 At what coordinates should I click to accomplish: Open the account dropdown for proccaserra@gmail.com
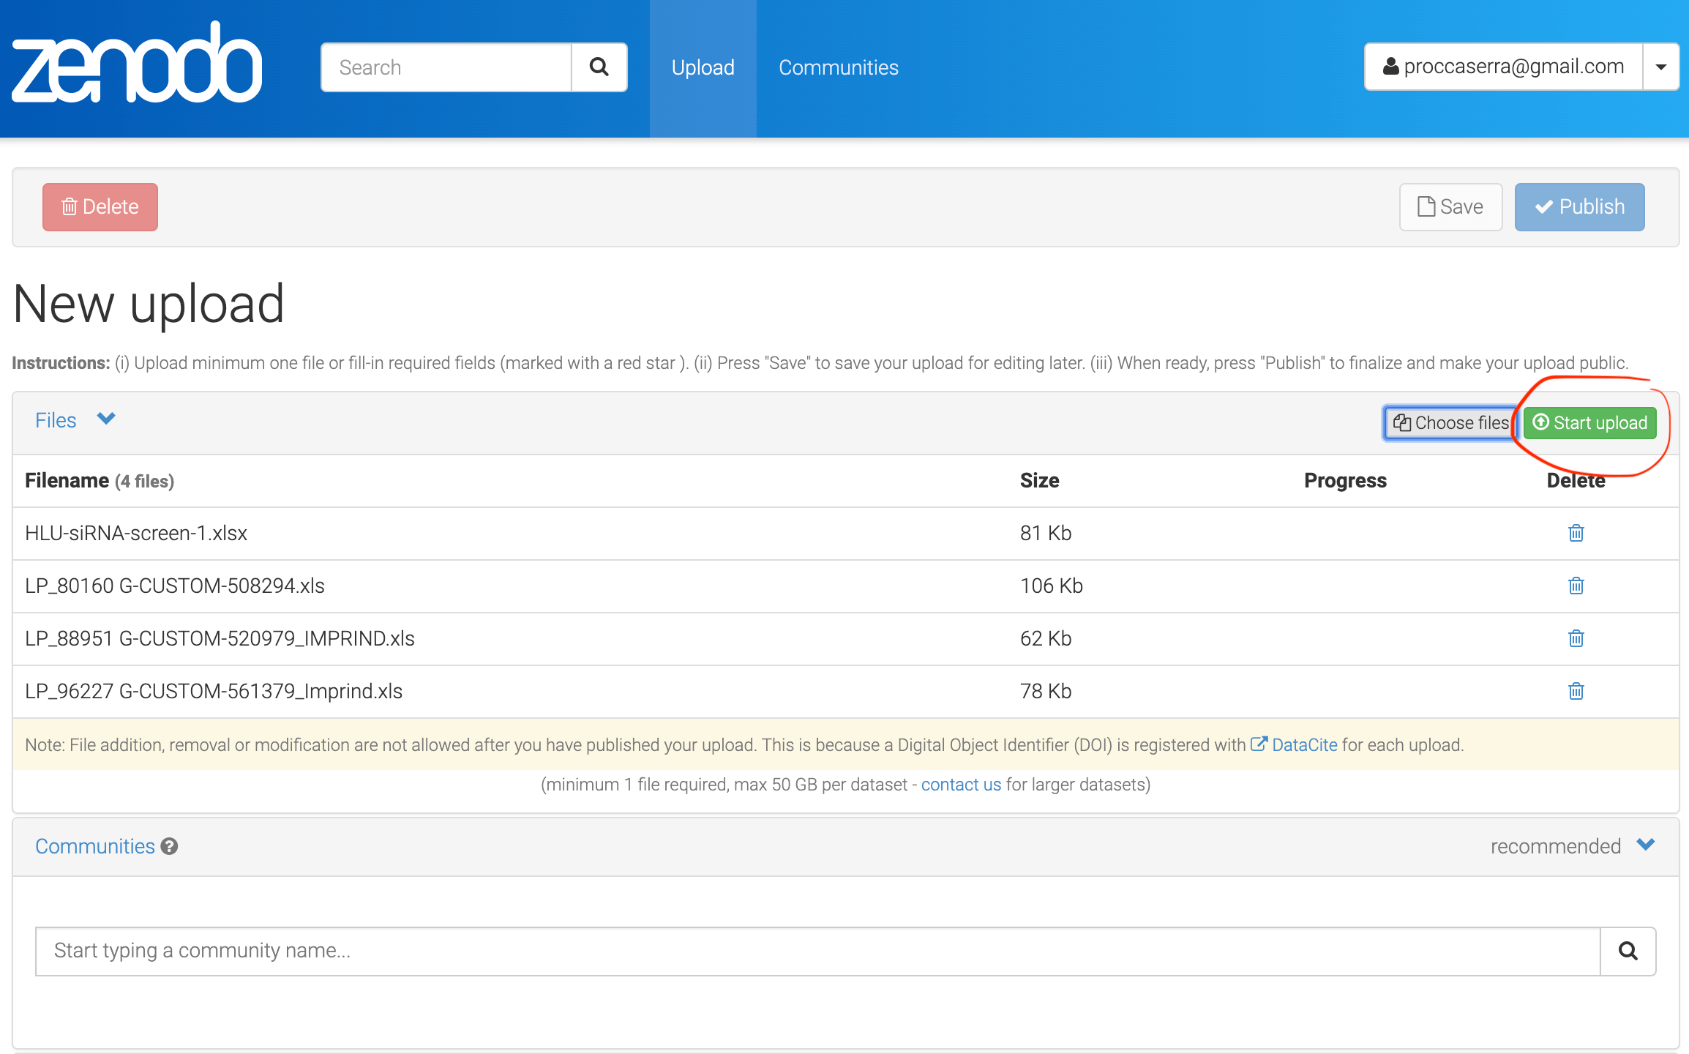pos(1660,67)
